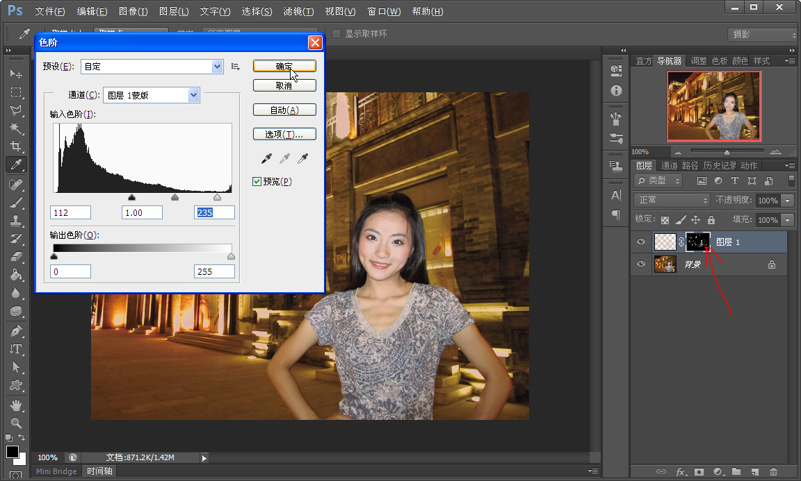This screenshot has width=801, height=481.
Task: Select the Blur tool
Action: point(16,294)
